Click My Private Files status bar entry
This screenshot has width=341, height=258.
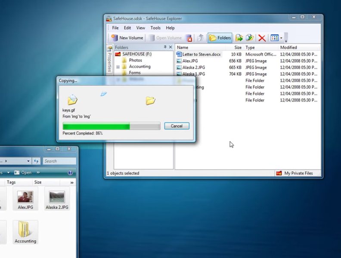(298, 173)
